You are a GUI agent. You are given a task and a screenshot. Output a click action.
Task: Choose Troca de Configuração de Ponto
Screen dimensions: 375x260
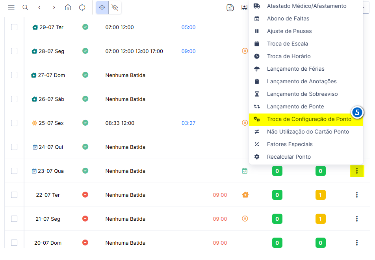(x=306, y=119)
